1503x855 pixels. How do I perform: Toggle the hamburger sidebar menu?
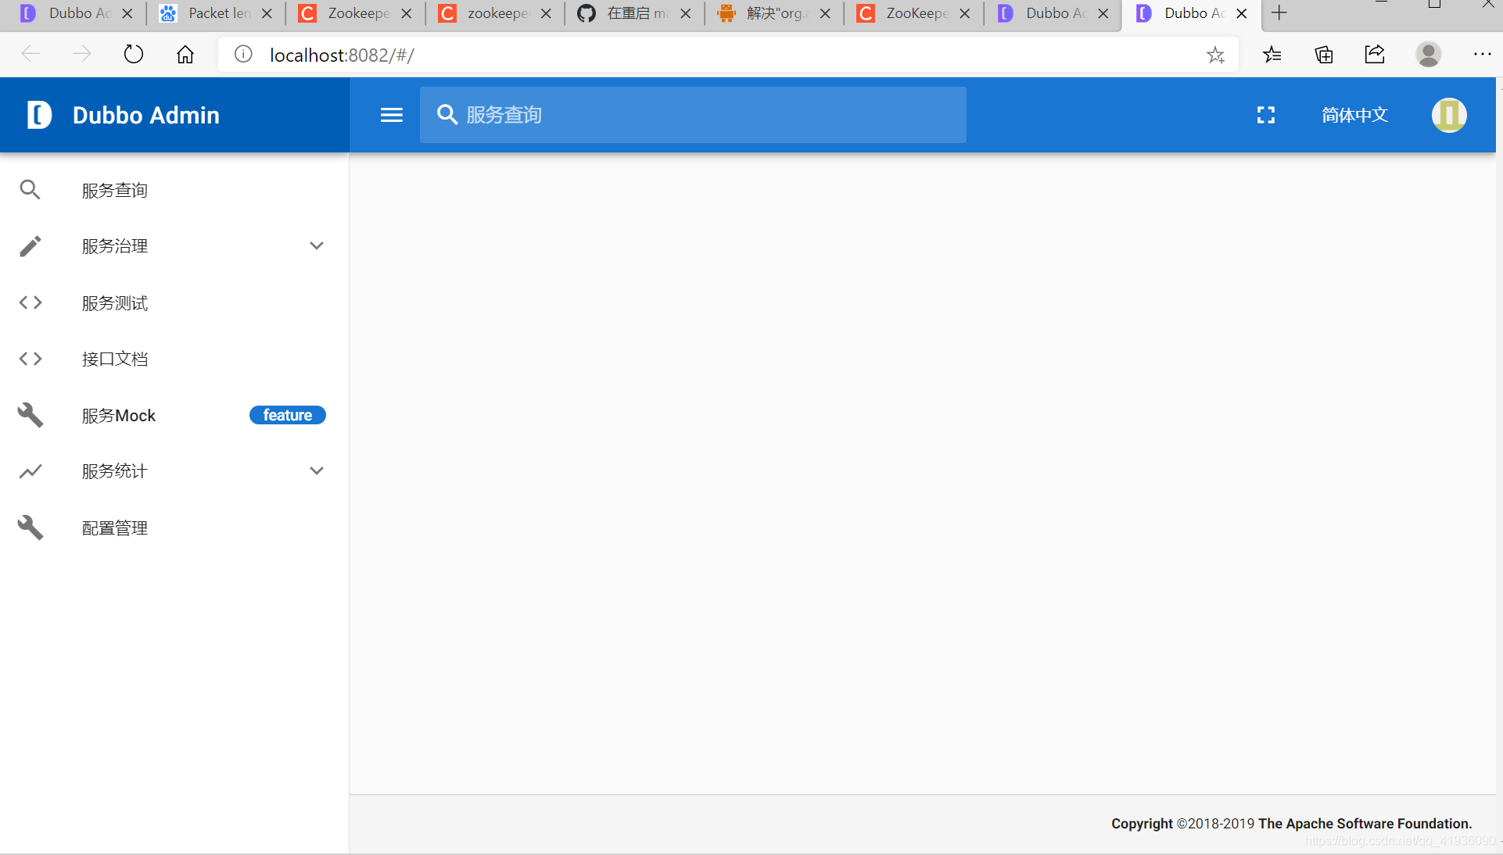point(391,115)
